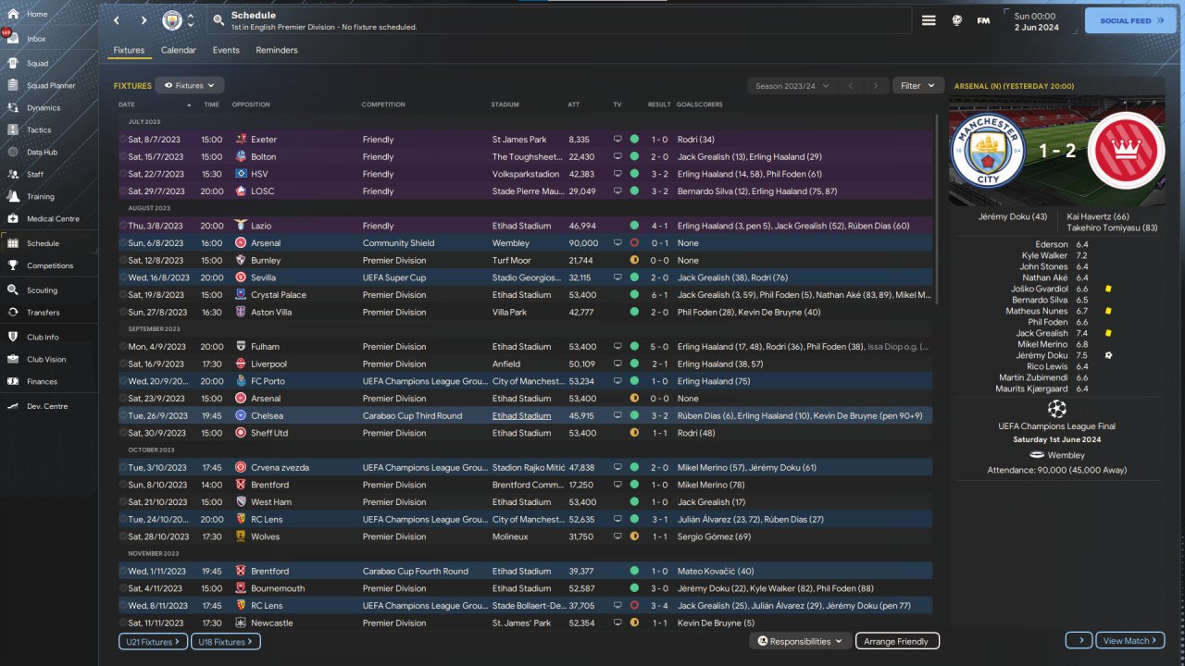Toggle reminder circle for Sat, 22/7/2023 fixture
Viewport: 1185px width, 666px height.
(123, 174)
